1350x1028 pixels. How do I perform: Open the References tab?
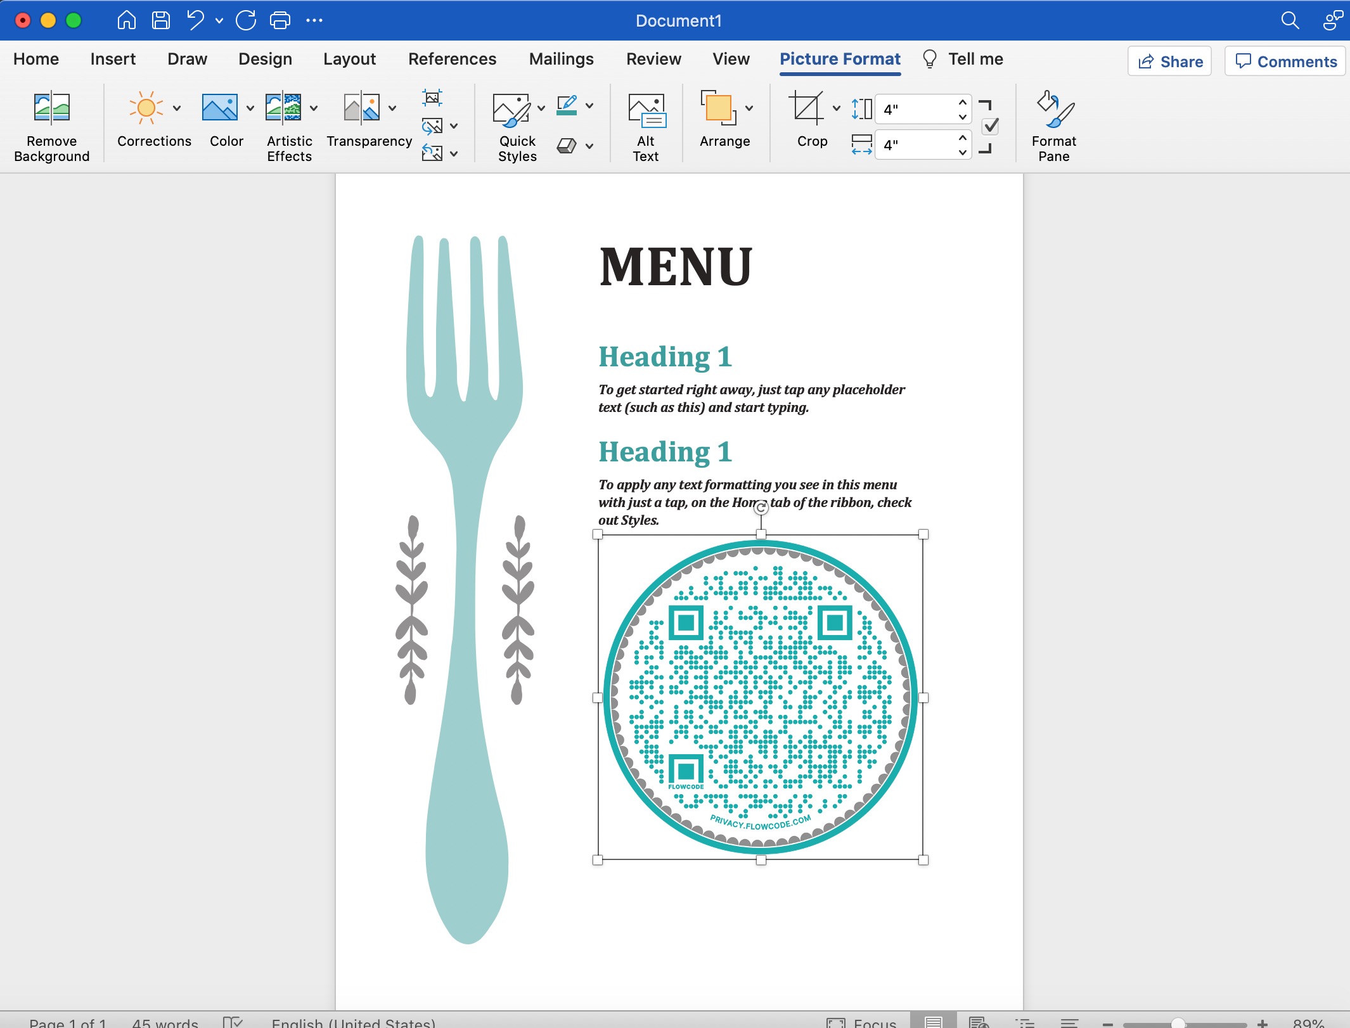[452, 59]
